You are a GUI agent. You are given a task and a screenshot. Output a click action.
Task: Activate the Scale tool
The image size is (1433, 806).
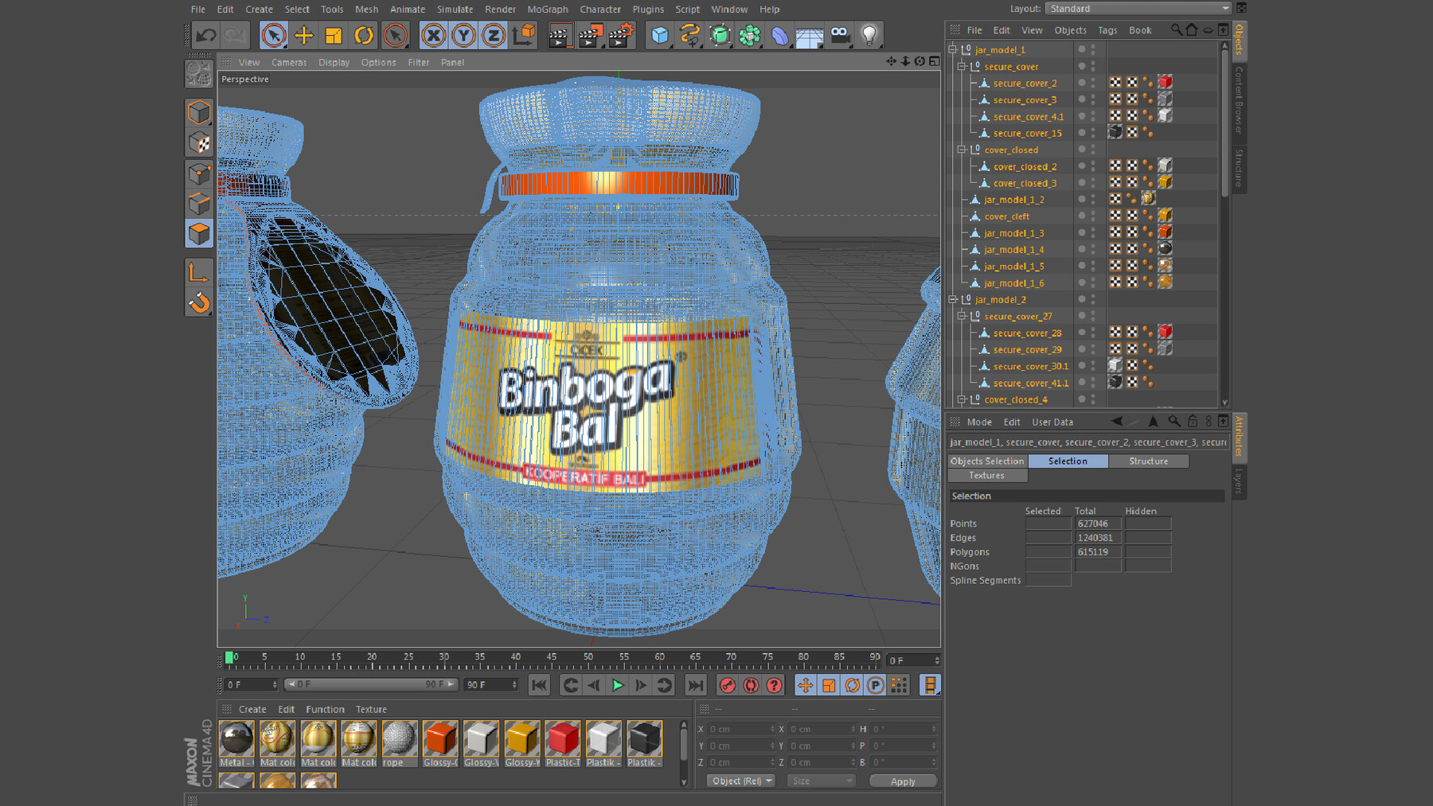coord(334,35)
